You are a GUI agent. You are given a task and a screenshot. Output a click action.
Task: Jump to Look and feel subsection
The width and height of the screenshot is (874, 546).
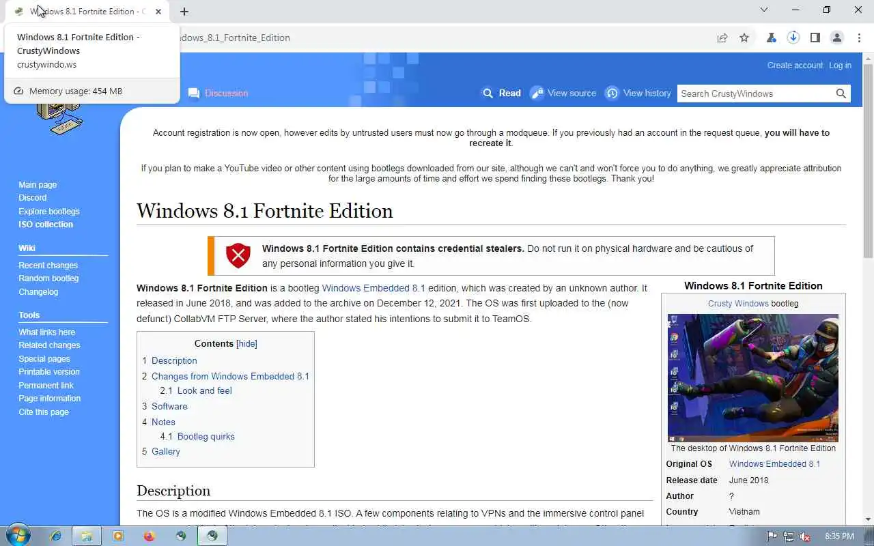(204, 390)
